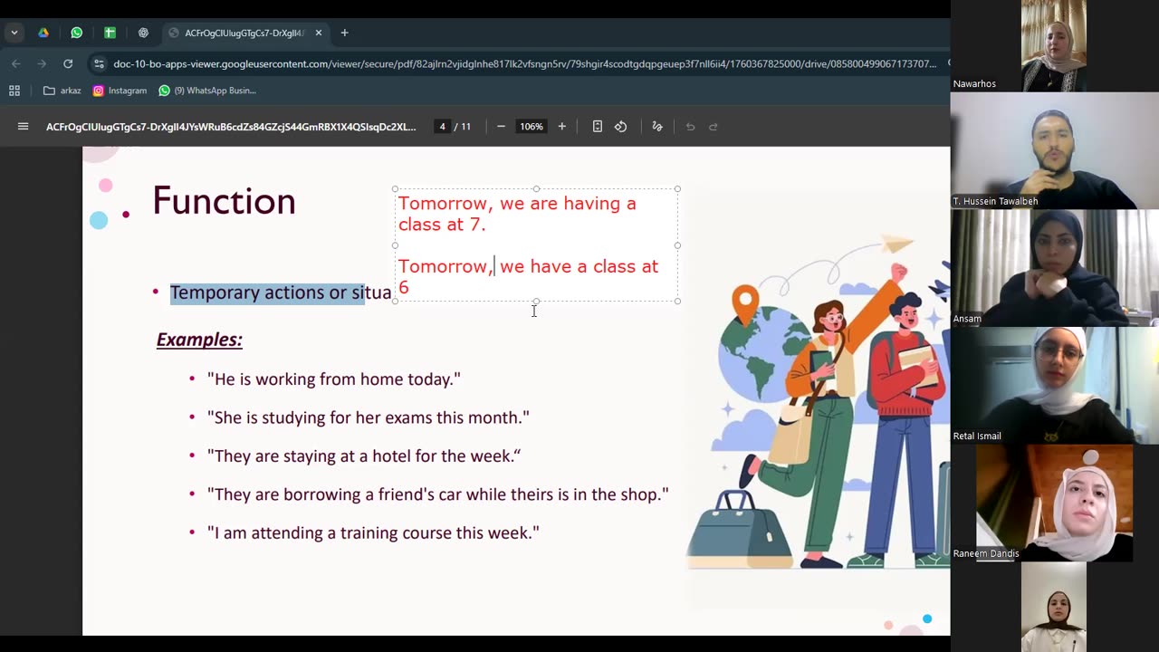The height and width of the screenshot is (652, 1159).
Task: Open the Instagram bookmark
Action: (120, 91)
